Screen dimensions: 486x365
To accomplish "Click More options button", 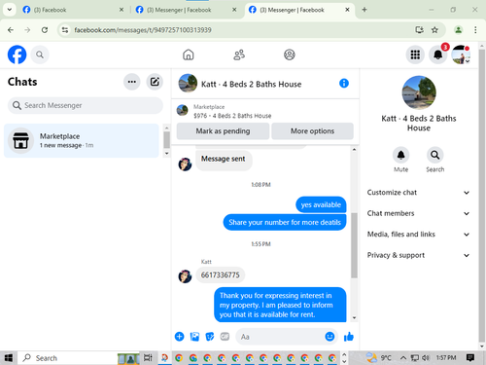I will pos(312,131).
